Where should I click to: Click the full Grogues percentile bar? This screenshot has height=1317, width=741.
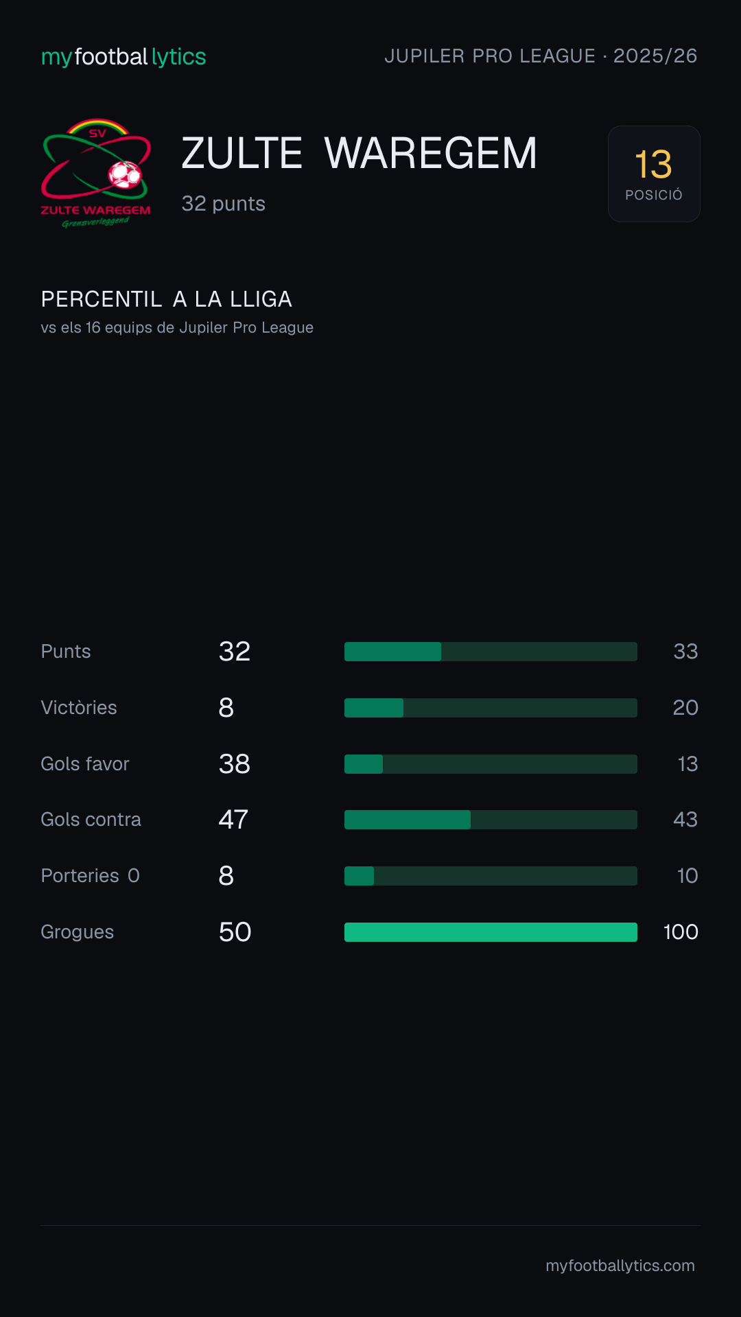(x=491, y=932)
